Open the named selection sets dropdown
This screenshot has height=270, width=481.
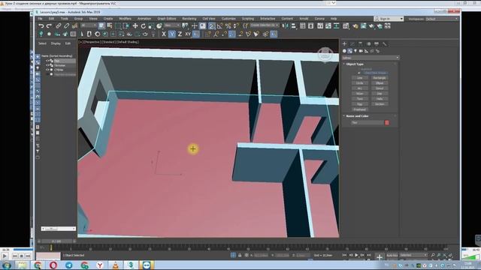click(265, 25)
